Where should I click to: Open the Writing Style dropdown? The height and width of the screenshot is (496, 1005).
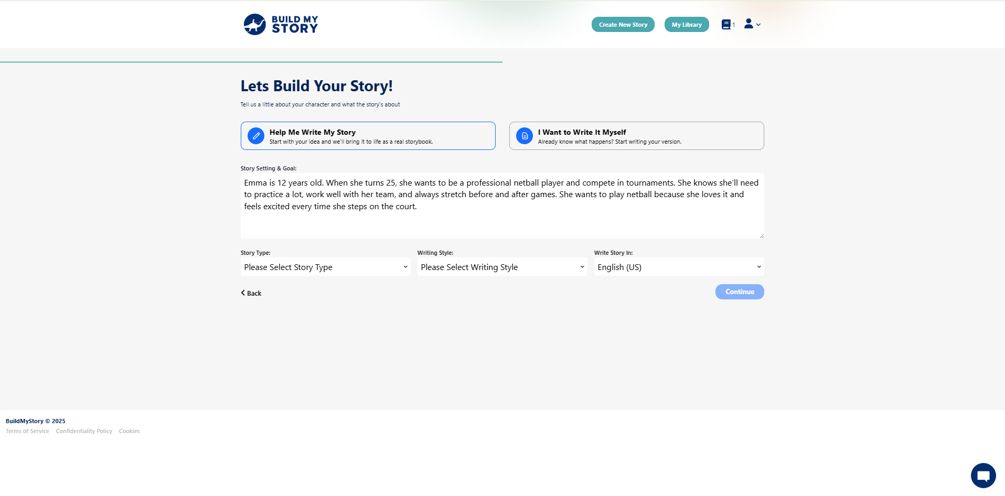click(502, 267)
